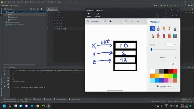The width and height of the screenshot is (194, 109).
Task: Open the Refactor menu in PyCharm
Action: pos(33,2)
